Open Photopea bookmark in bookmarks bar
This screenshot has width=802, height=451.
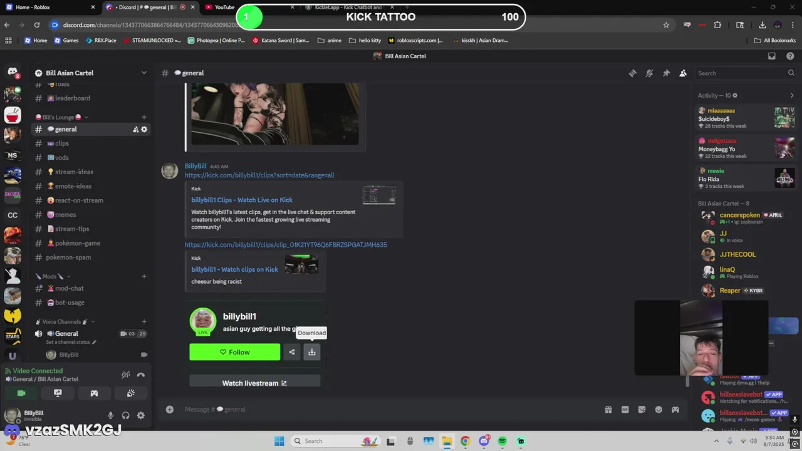point(216,40)
